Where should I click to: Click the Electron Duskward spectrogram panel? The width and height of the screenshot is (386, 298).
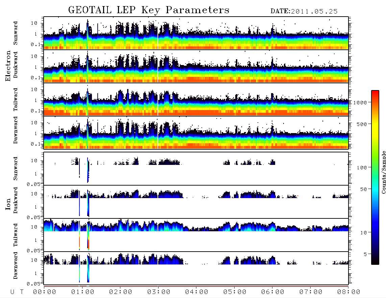[x=196, y=66]
